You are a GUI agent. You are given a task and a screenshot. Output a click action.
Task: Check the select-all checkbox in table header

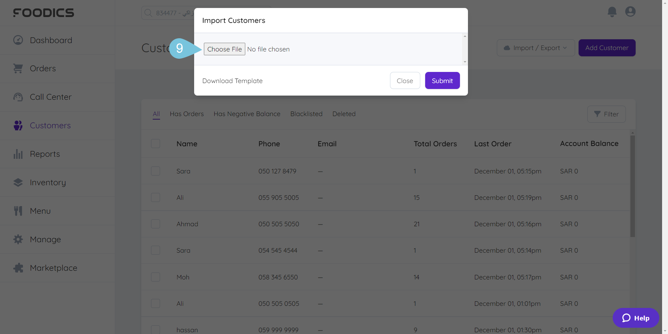[156, 144]
